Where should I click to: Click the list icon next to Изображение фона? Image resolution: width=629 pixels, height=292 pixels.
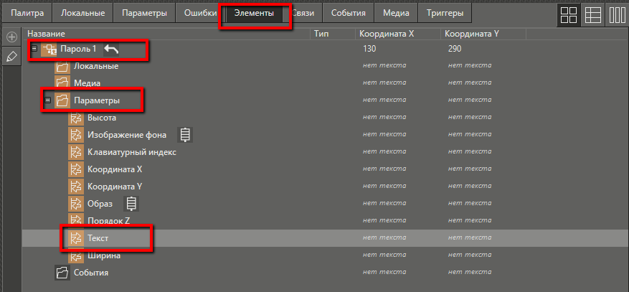point(185,135)
